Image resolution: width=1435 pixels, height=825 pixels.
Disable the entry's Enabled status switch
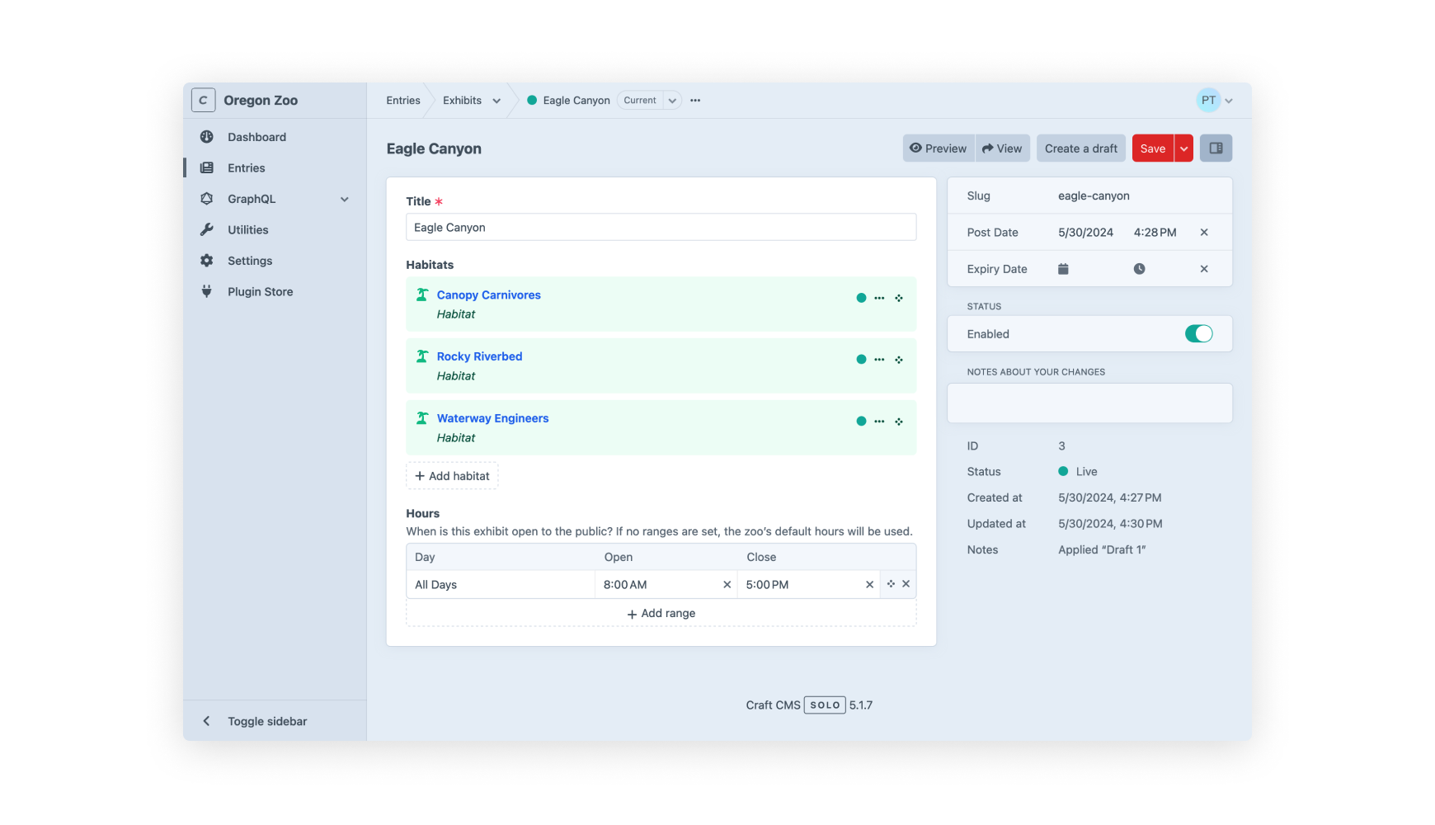coord(1198,333)
